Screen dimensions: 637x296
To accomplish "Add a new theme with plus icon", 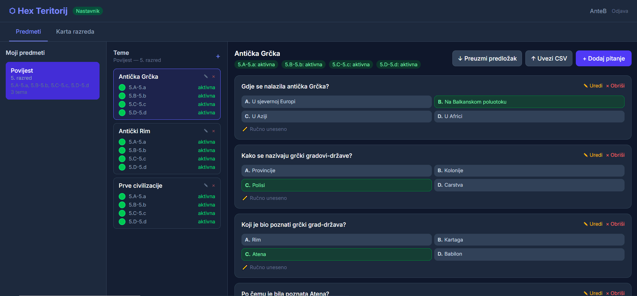I will tap(218, 57).
